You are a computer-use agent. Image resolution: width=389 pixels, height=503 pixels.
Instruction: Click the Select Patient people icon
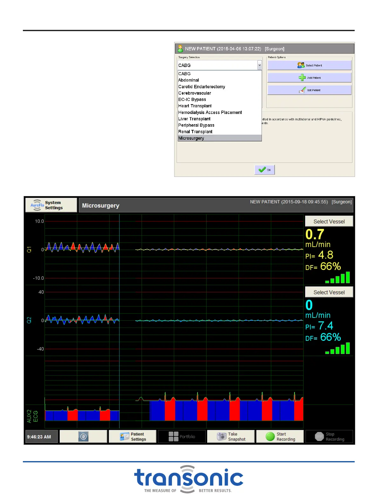pyautogui.click(x=301, y=65)
